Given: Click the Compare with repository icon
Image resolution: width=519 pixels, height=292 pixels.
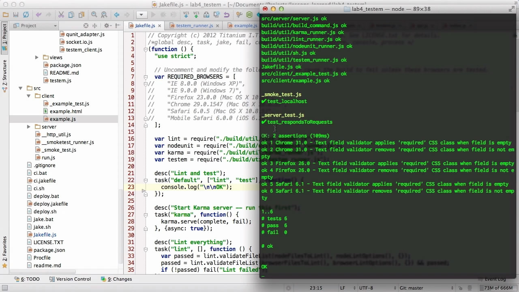Looking at the screenshot, I should coord(206,15).
